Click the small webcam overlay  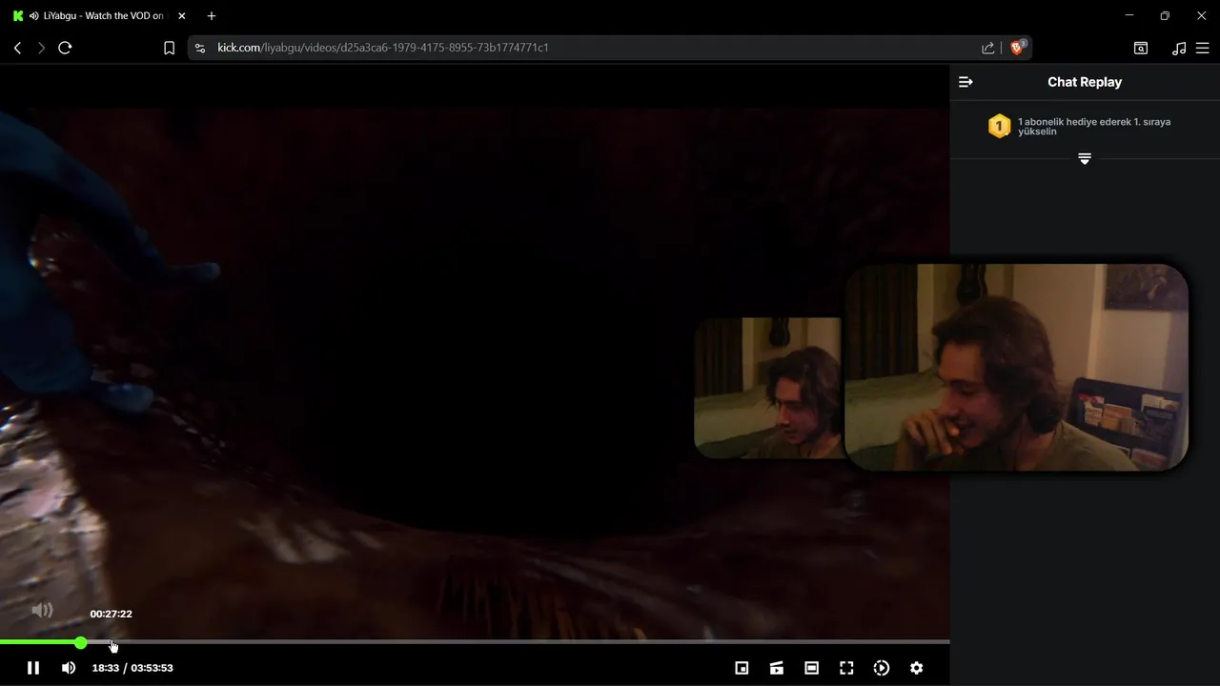tap(768, 388)
